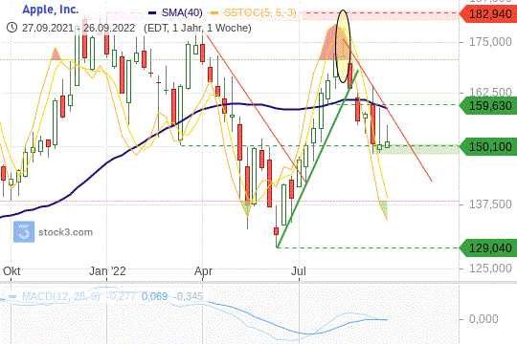Click the 137,500 price axis label
517x344 pixels.
tap(490, 204)
